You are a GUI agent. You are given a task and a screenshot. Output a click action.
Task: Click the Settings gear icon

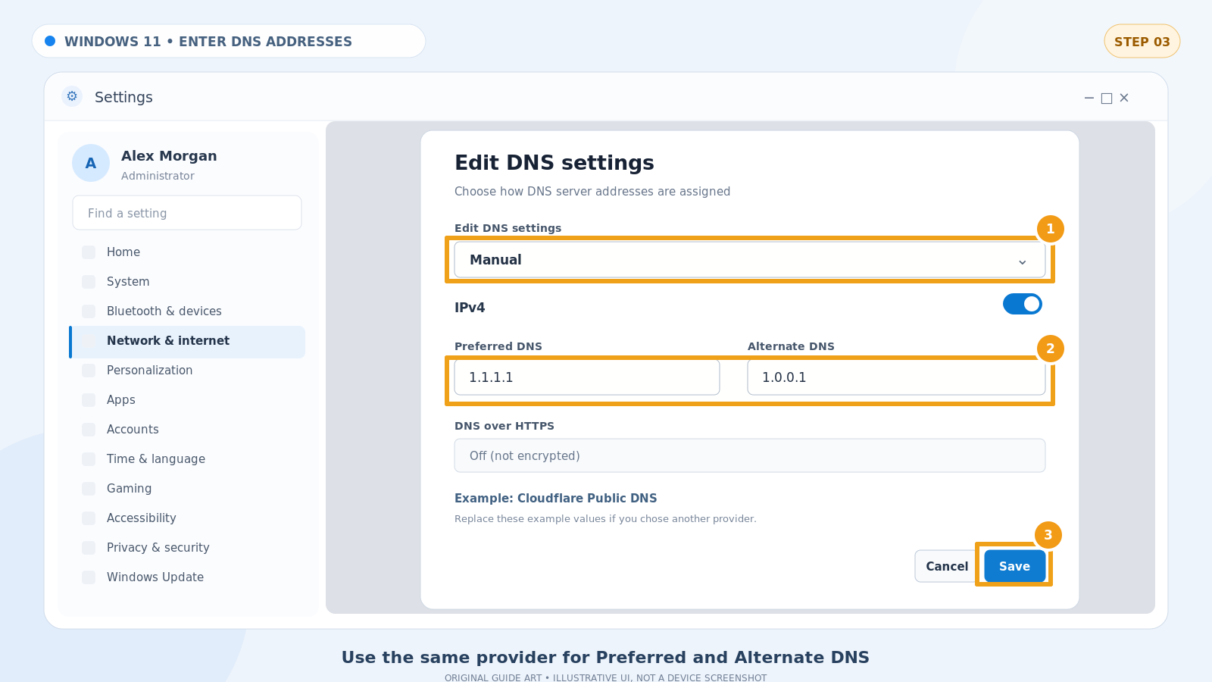tap(72, 96)
